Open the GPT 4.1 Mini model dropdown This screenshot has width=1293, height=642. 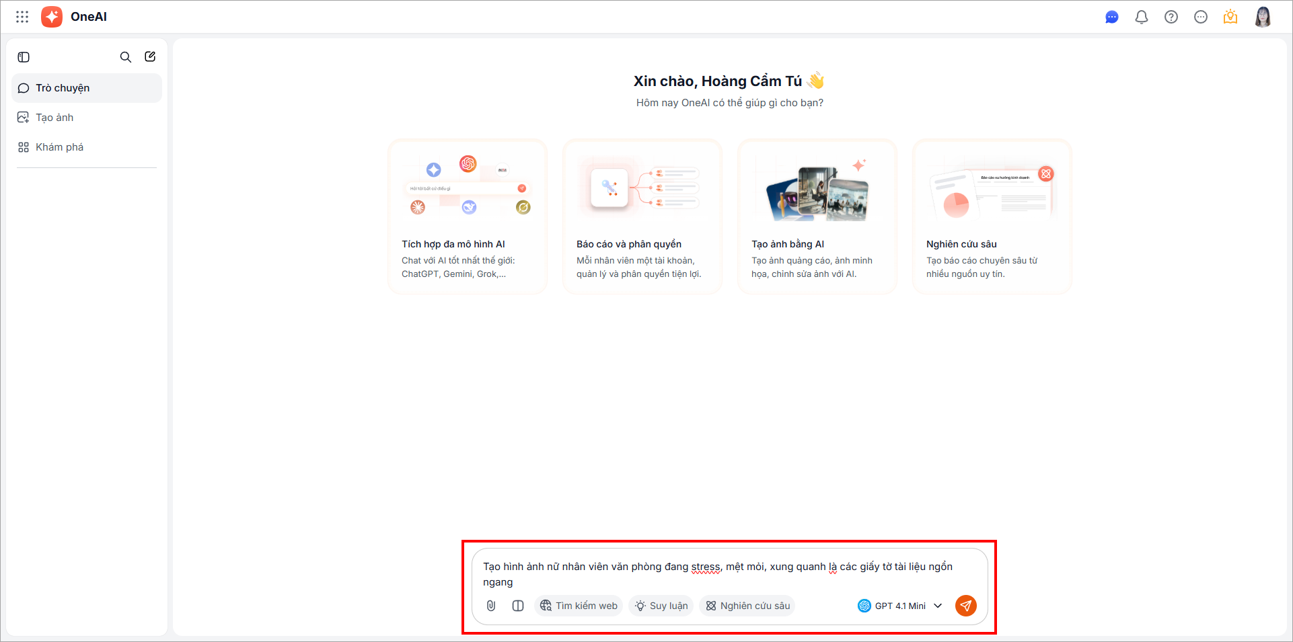(900, 606)
